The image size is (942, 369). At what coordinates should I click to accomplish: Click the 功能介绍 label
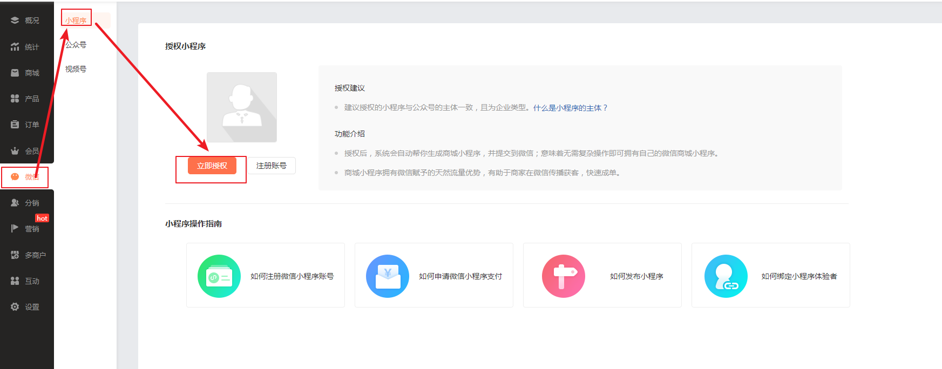point(350,134)
